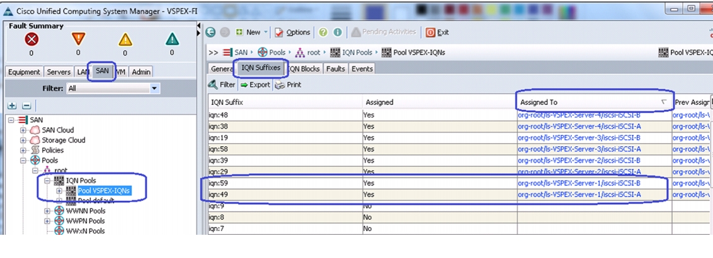Image resolution: width=713 pixels, height=258 pixels.
Task: Collapse navigation pane with splitter arrows
Action: point(198,27)
